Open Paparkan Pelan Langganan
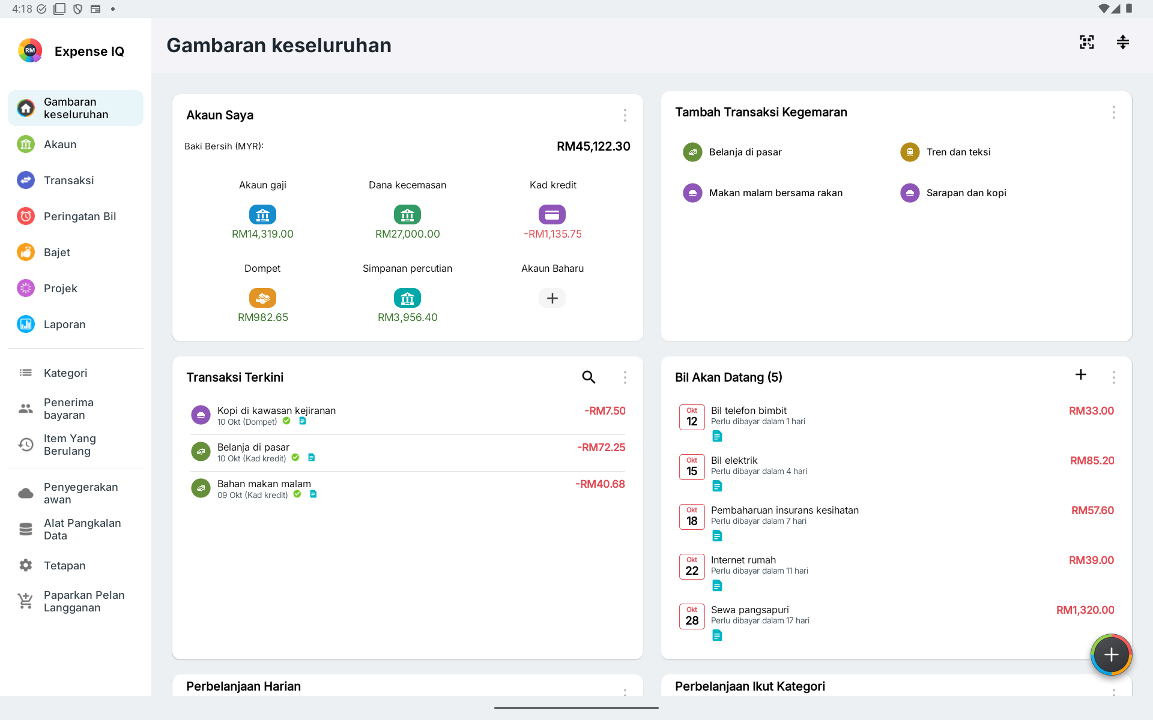The image size is (1153, 720). [76, 601]
